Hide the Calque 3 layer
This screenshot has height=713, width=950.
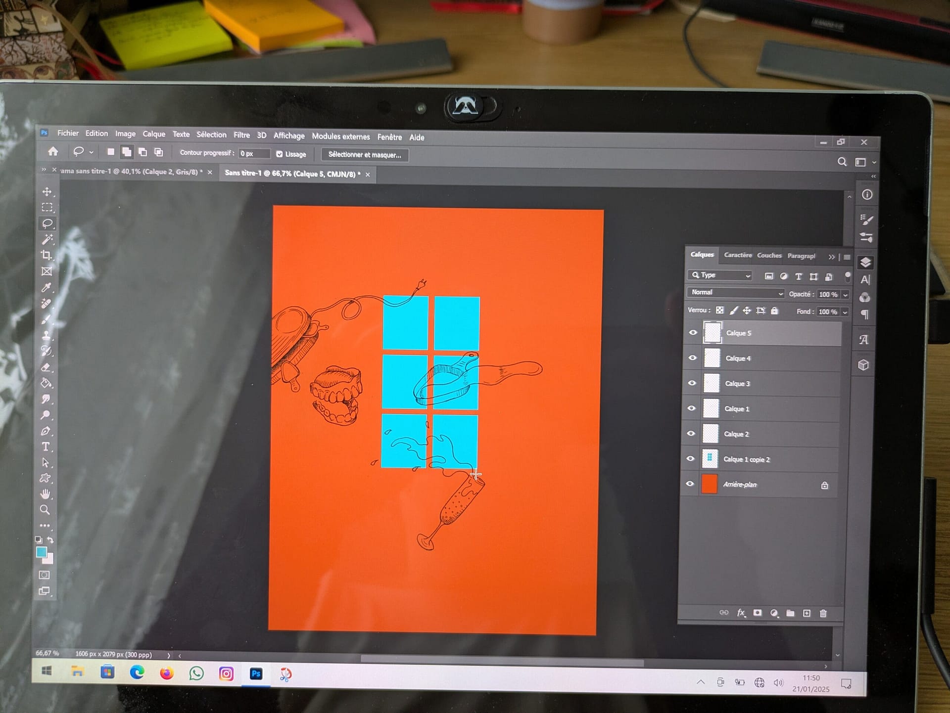(x=692, y=383)
